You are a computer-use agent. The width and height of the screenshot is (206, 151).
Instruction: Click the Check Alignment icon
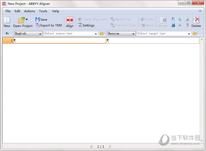80,19
